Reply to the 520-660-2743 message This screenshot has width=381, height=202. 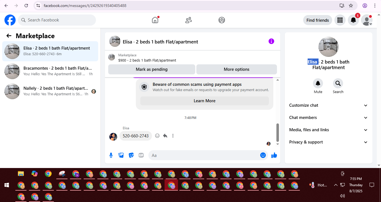click(165, 136)
